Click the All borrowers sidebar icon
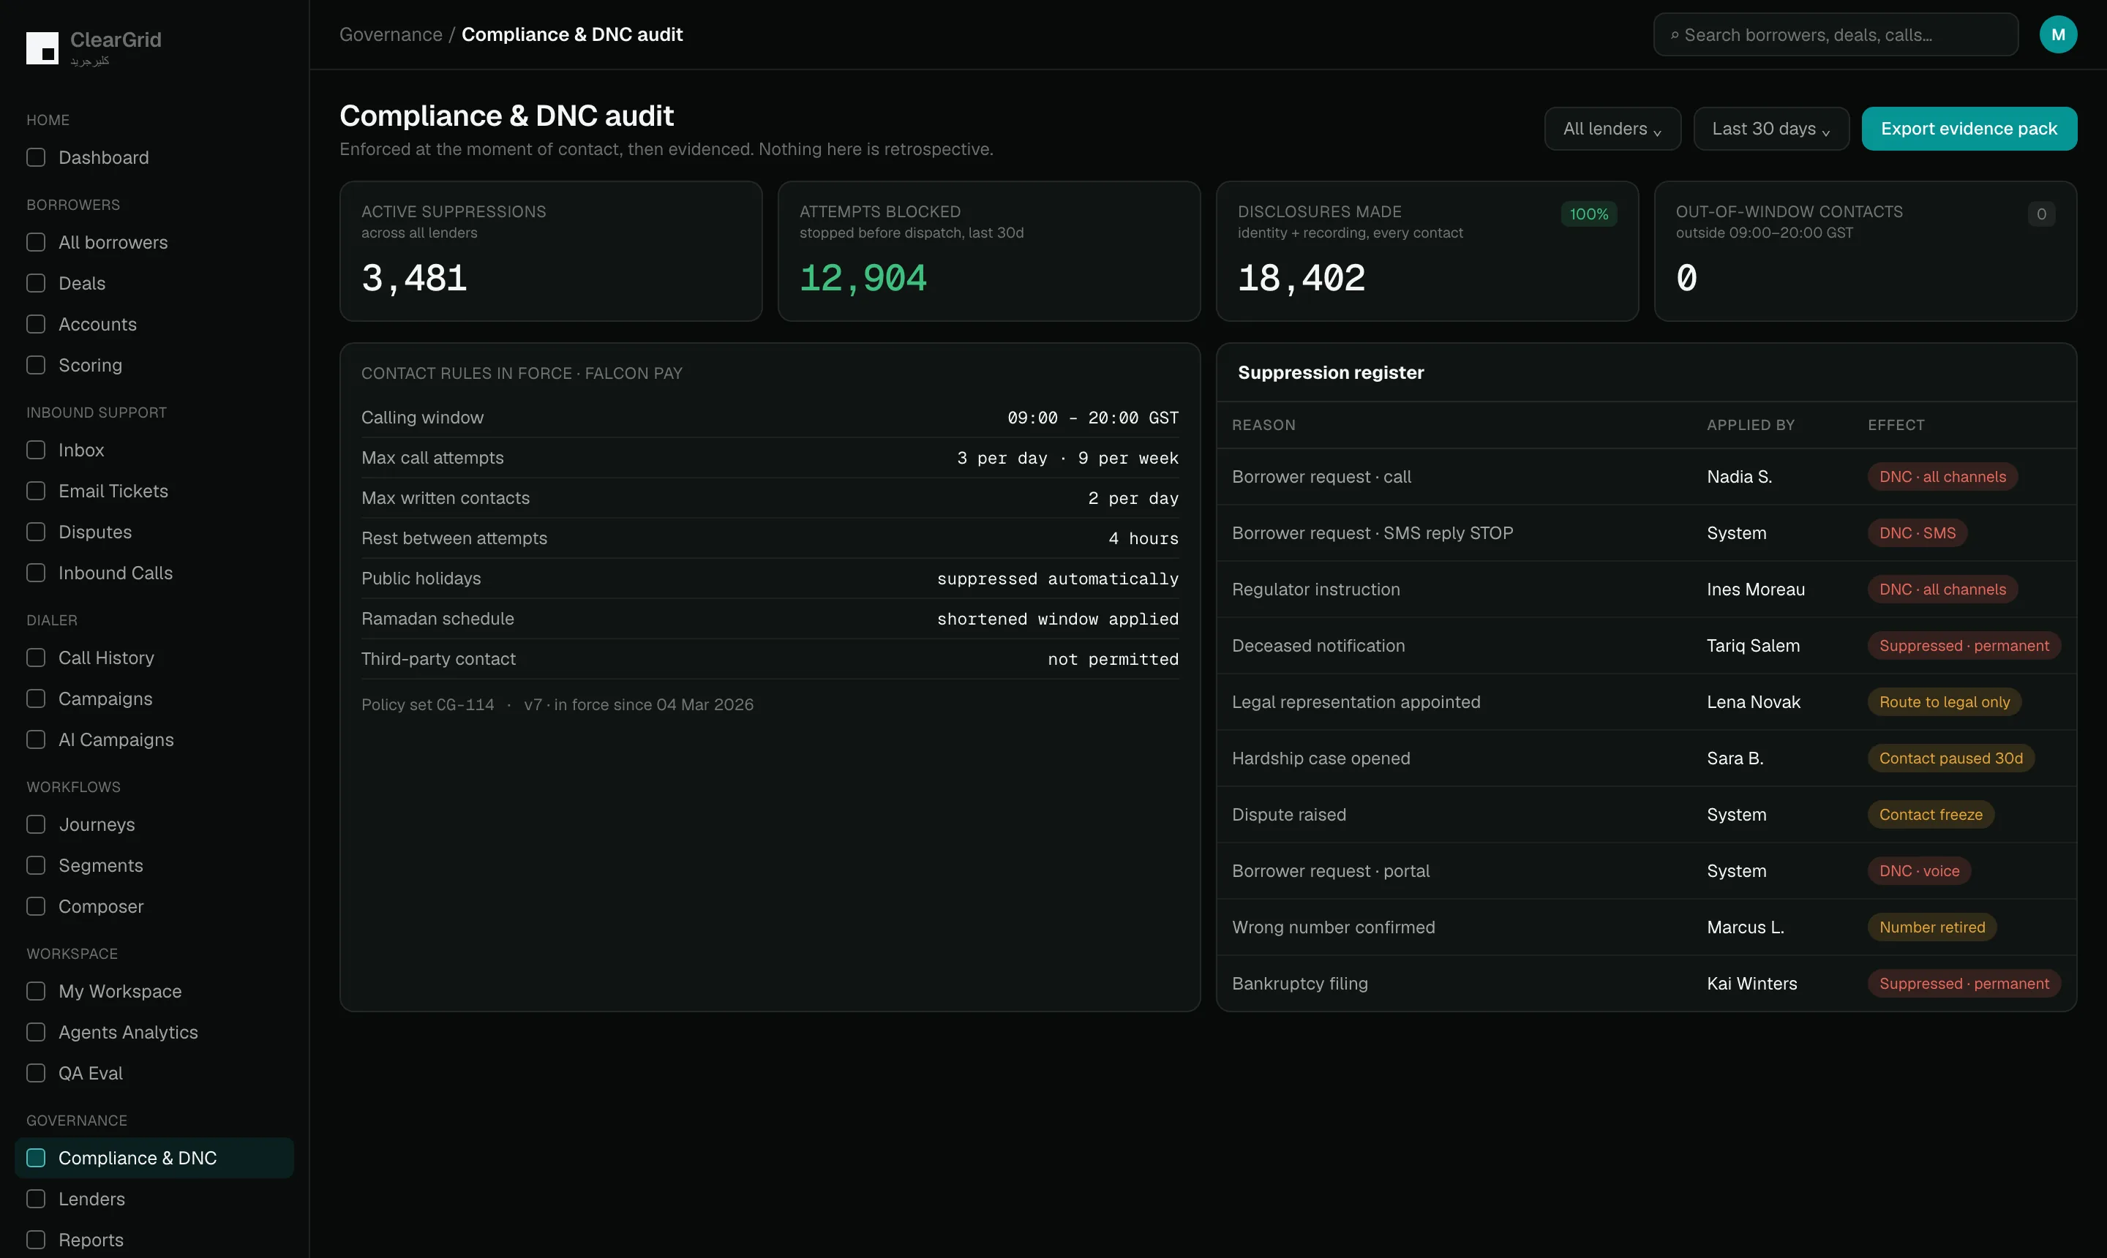This screenshot has height=1258, width=2107. (x=36, y=242)
